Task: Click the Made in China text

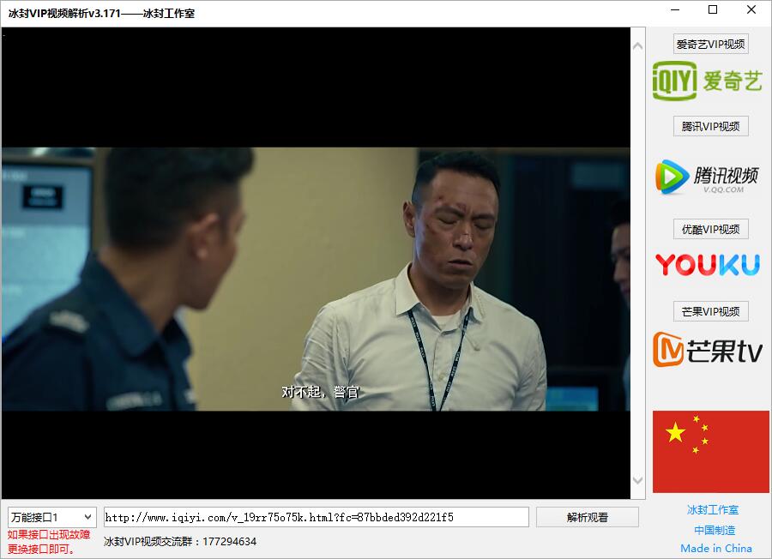Action: click(x=716, y=548)
